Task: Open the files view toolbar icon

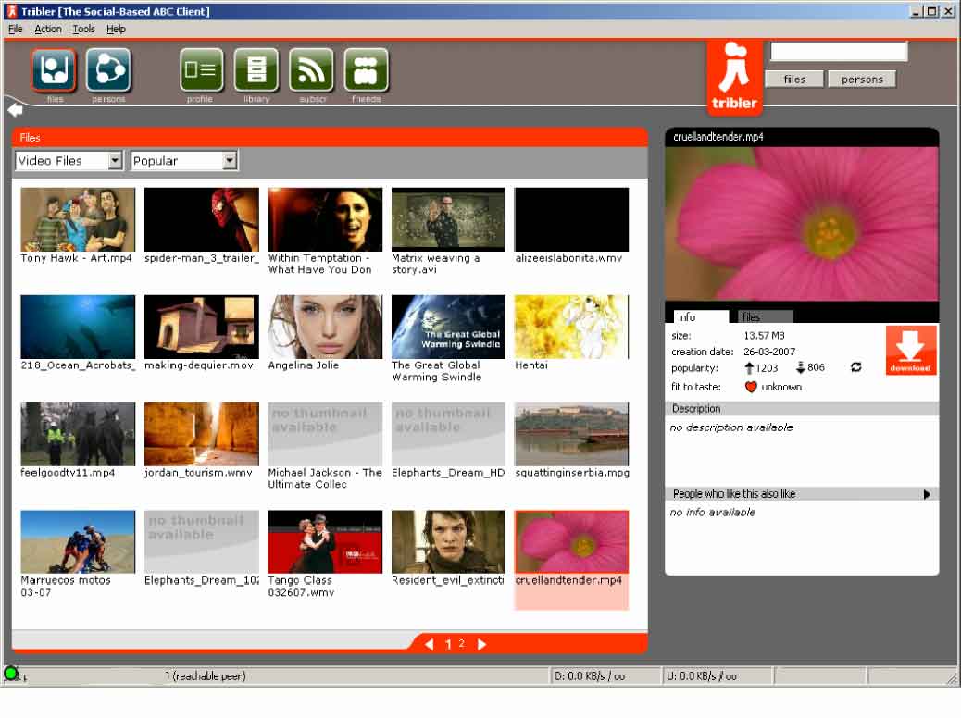Action: click(54, 69)
